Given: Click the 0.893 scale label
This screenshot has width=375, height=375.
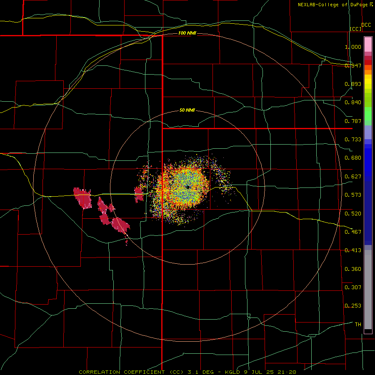Looking at the screenshot, I should click(x=353, y=84).
